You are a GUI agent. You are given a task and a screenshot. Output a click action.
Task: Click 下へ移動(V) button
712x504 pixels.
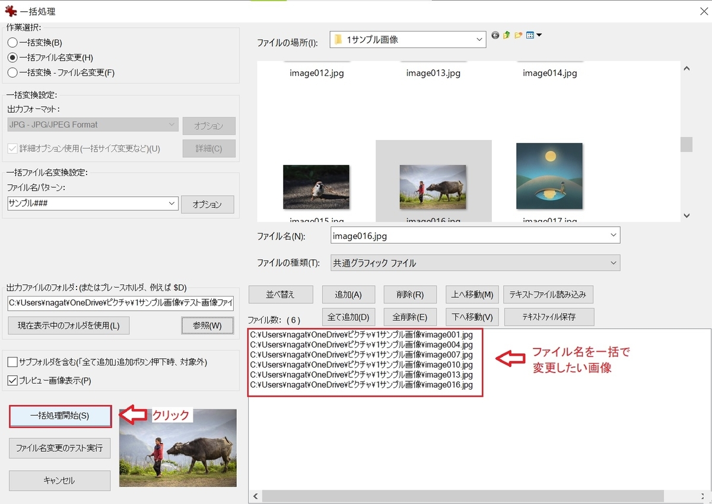[x=472, y=317]
